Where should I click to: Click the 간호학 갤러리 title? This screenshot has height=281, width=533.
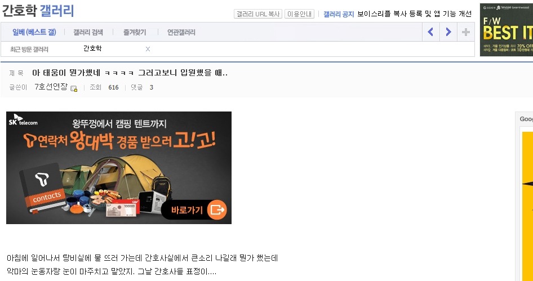click(x=38, y=11)
